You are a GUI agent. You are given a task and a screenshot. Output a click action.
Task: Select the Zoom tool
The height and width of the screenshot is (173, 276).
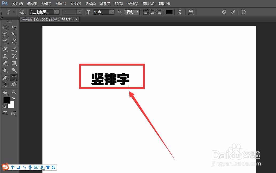14,92
